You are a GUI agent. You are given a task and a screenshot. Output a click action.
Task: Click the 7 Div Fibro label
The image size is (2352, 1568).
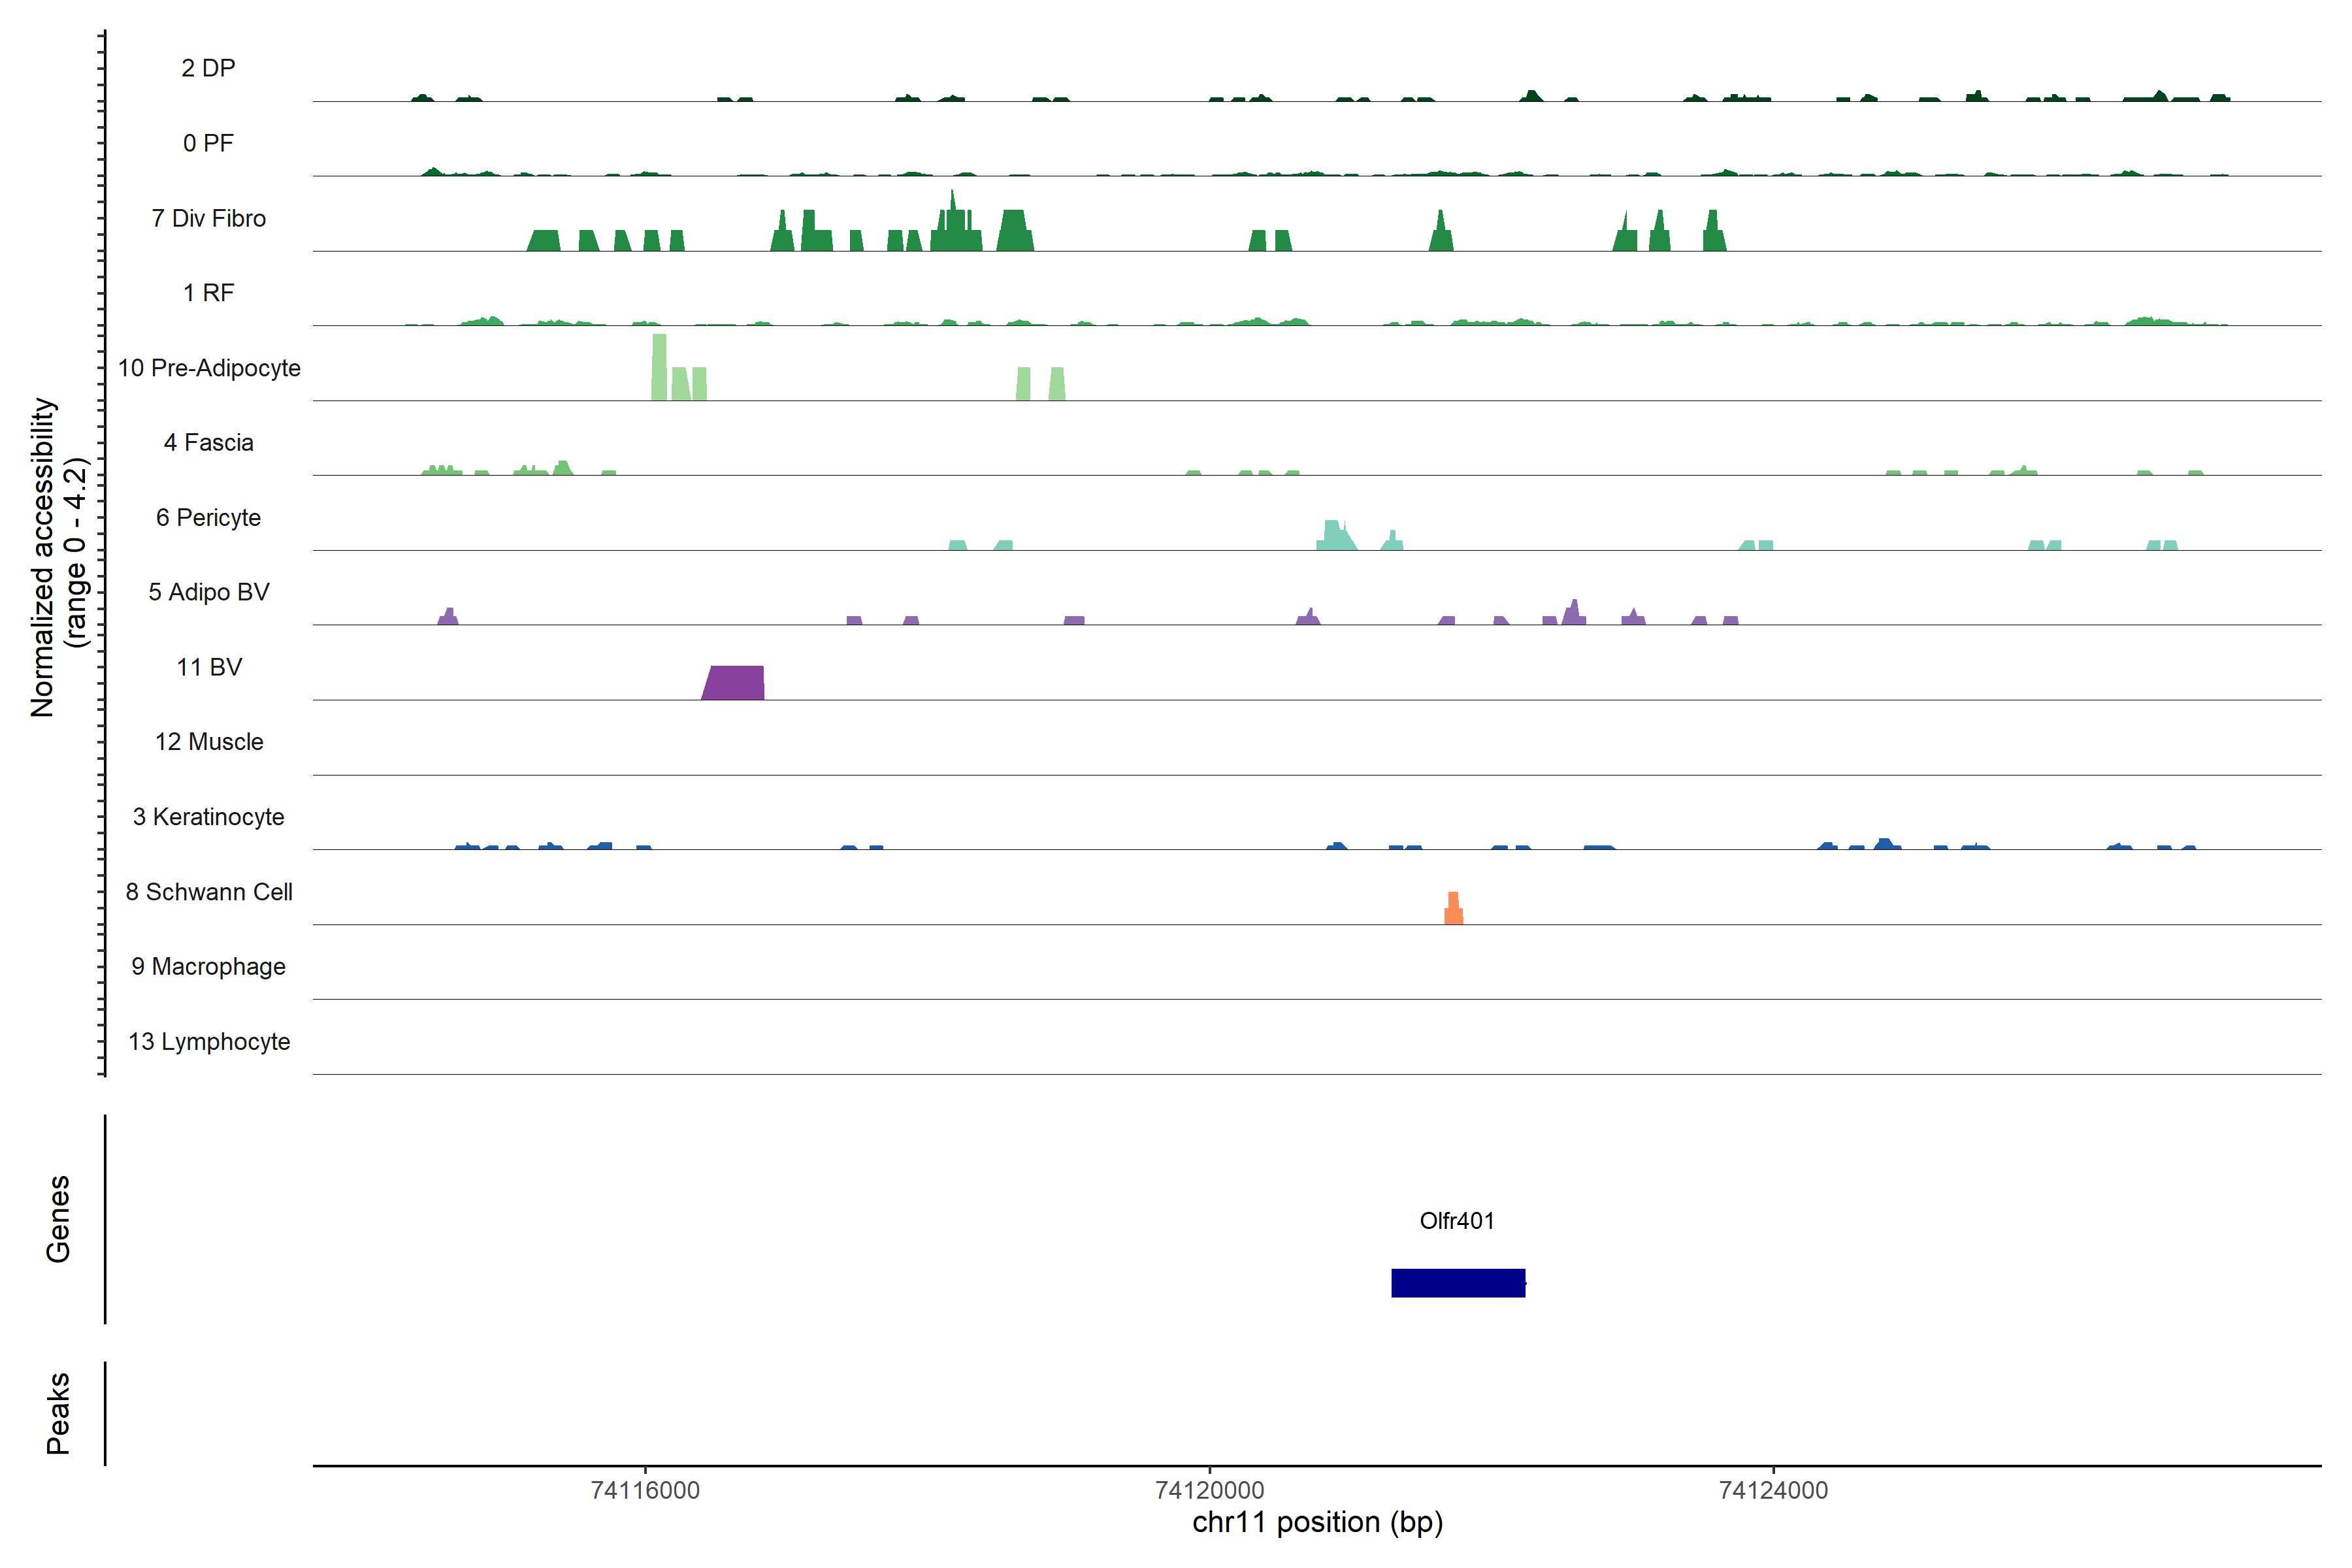(x=208, y=218)
